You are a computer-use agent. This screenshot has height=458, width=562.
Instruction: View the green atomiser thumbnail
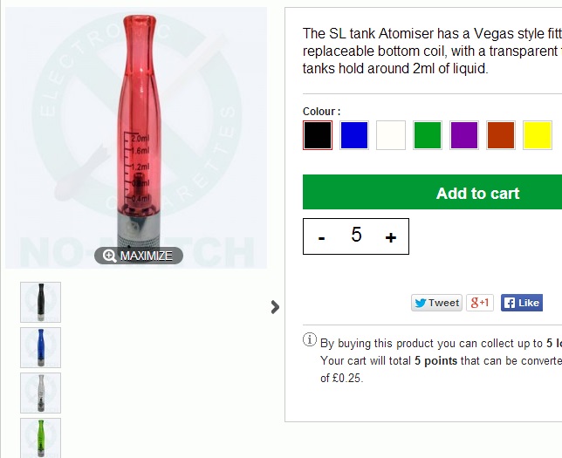pyautogui.click(x=40, y=438)
